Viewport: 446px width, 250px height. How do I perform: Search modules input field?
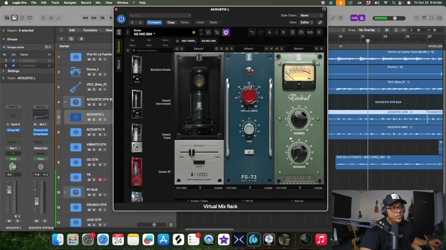point(153,50)
